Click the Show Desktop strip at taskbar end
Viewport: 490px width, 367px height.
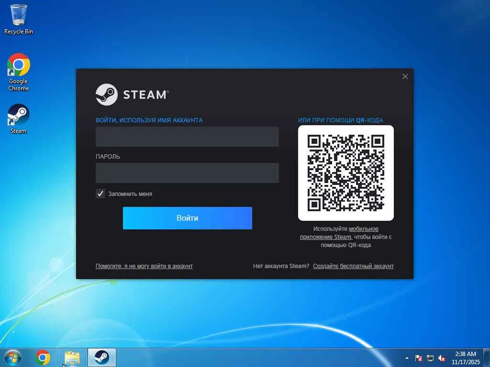pos(487,357)
